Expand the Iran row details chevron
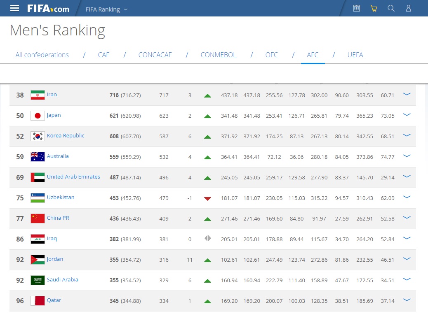This screenshot has height=316, width=428. [407, 94]
